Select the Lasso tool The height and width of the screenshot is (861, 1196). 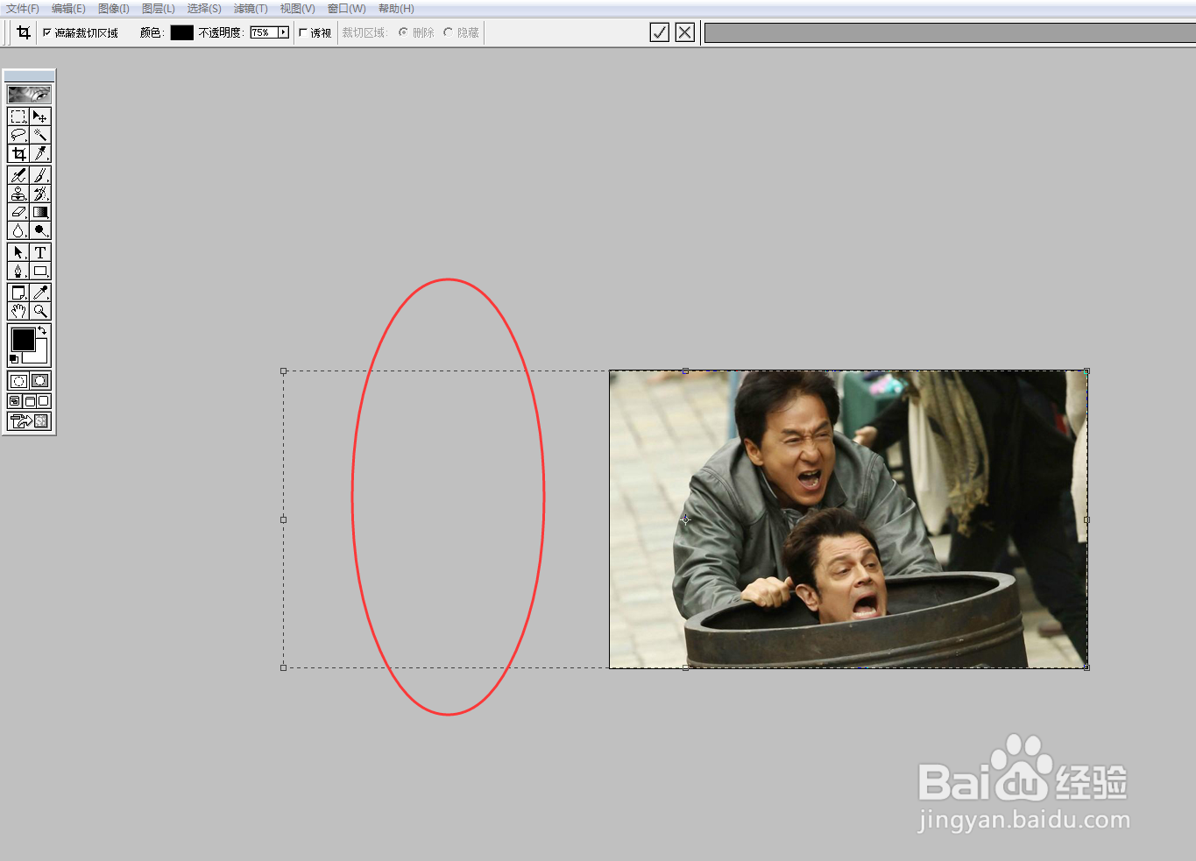[x=18, y=135]
